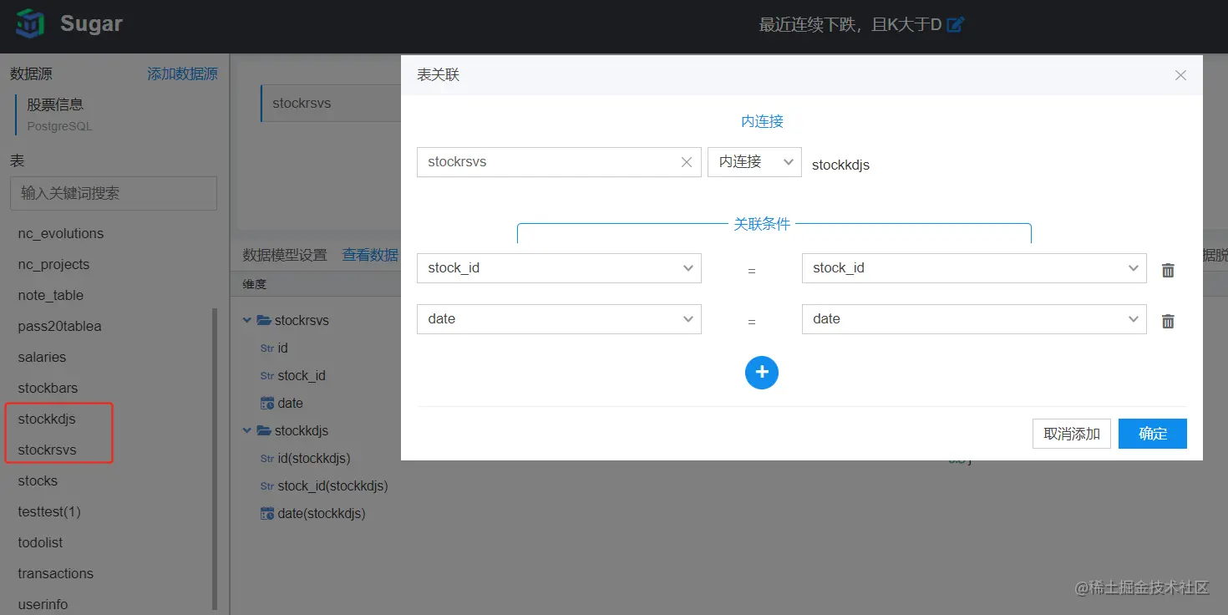Delete the stock_id join condition row
Image resolution: width=1228 pixels, height=615 pixels.
pos(1168,270)
